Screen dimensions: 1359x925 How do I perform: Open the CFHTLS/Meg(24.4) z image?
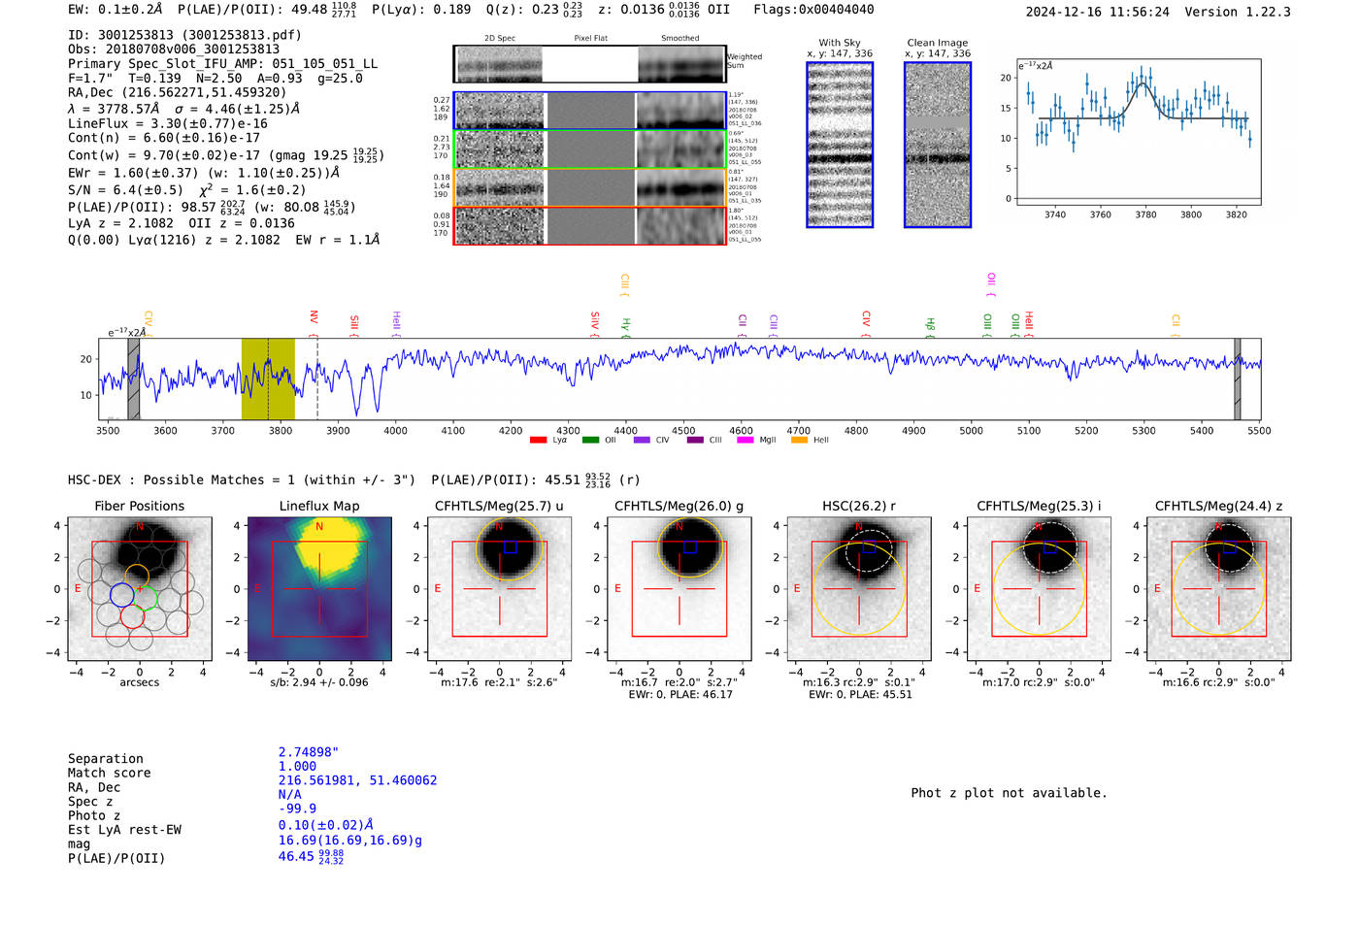[x=1219, y=589]
